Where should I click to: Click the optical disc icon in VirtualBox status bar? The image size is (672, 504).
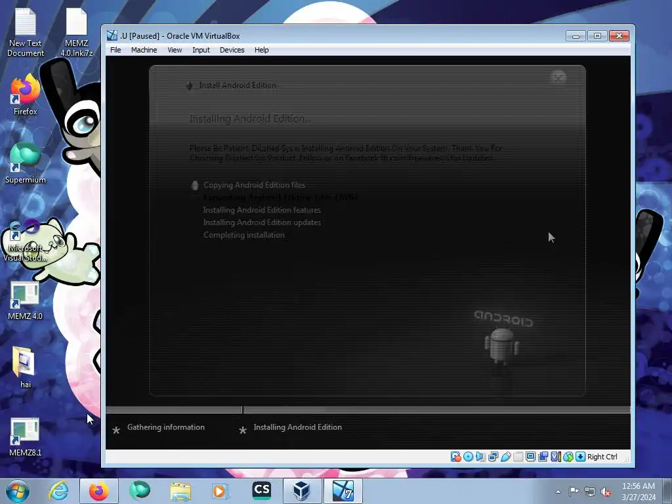(469, 457)
